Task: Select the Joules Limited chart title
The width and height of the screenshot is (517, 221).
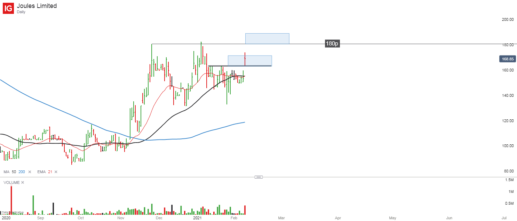Action: tap(37, 6)
